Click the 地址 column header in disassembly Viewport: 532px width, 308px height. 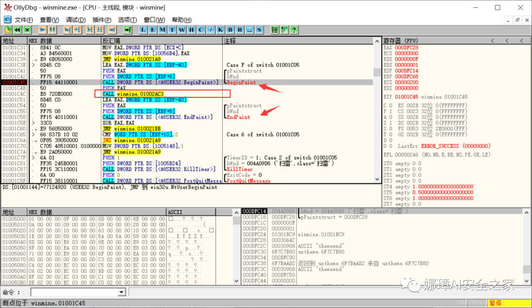point(14,41)
